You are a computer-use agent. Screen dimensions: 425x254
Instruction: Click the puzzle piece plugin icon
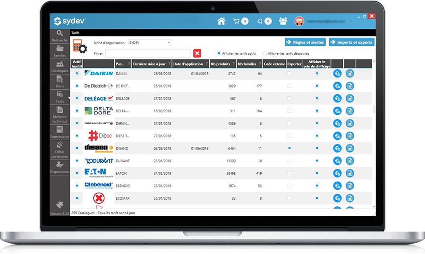click(x=59, y=205)
